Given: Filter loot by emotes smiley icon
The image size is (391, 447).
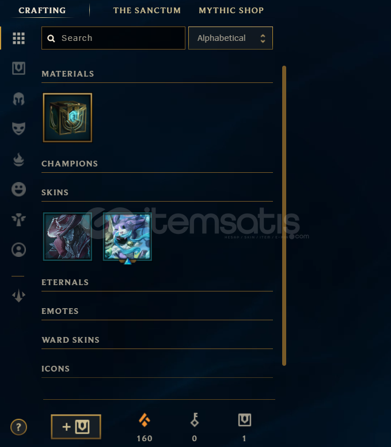Looking at the screenshot, I should [18, 190].
